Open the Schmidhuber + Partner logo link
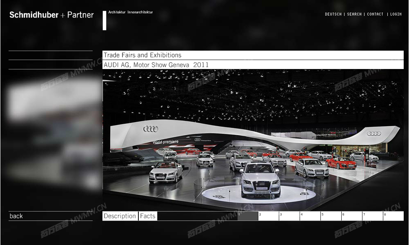This screenshot has width=409, height=245. [51, 15]
